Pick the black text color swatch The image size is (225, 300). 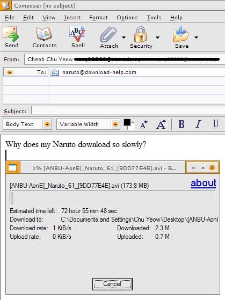(127, 122)
